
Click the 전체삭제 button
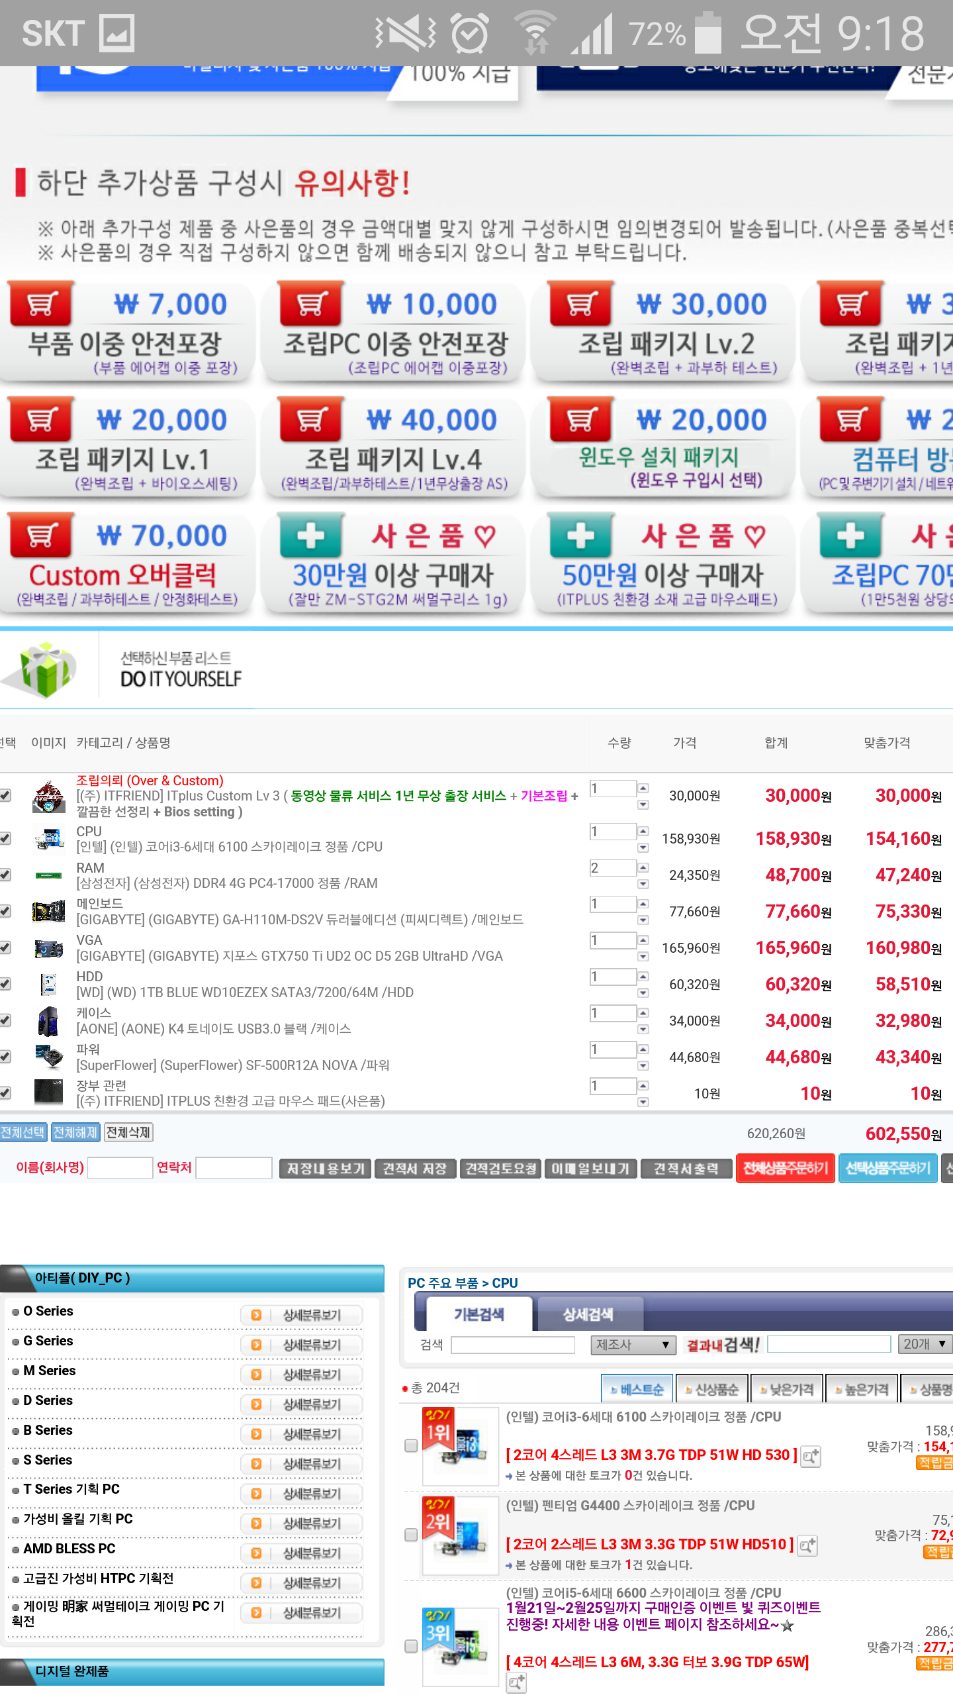coord(128,1133)
